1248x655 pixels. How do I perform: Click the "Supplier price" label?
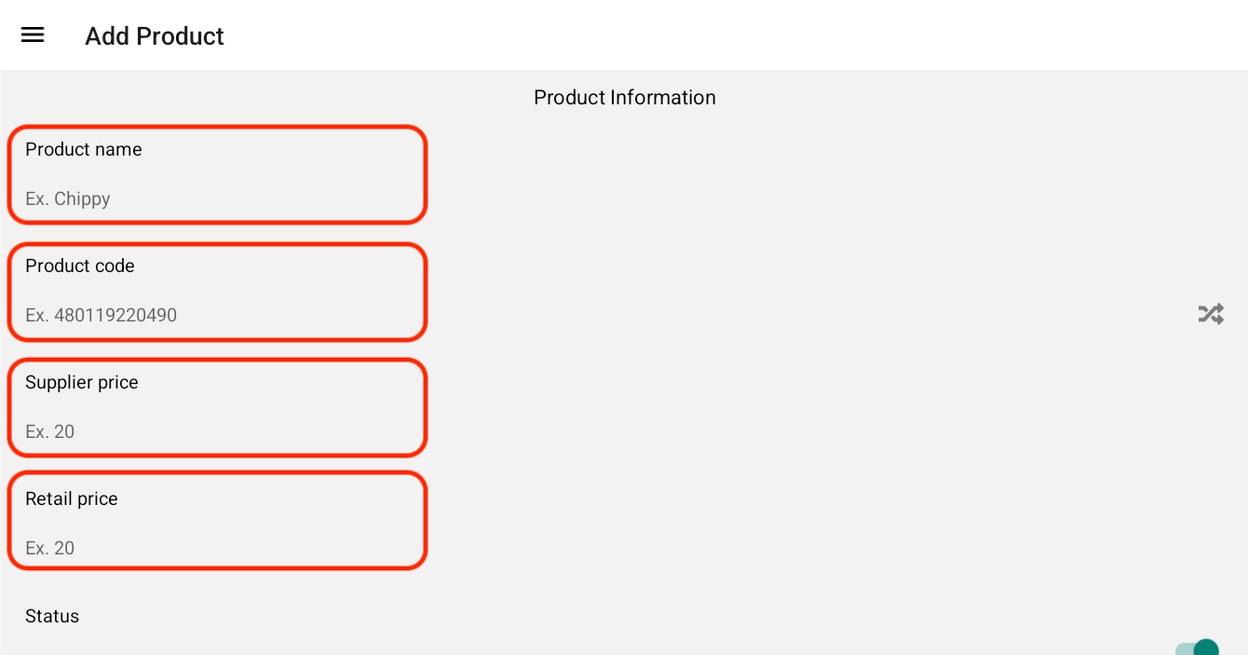click(x=81, y=382)
